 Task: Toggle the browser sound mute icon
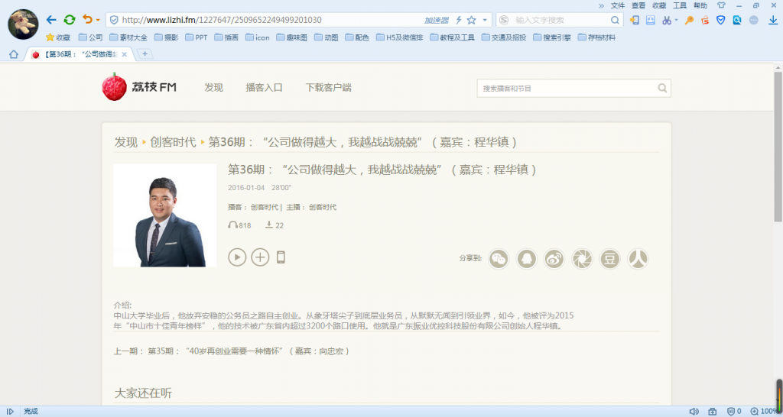click(x=693, y=411)
